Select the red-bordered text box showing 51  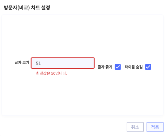pyautogui.click(x=63, y=63)
